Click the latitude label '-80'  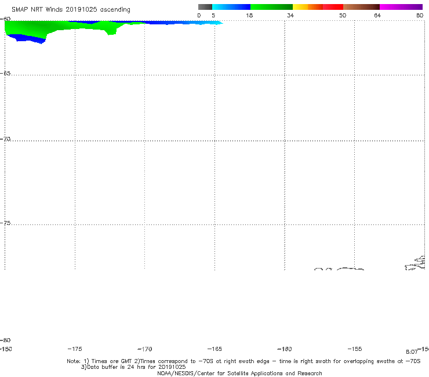(x=5, y=340)
